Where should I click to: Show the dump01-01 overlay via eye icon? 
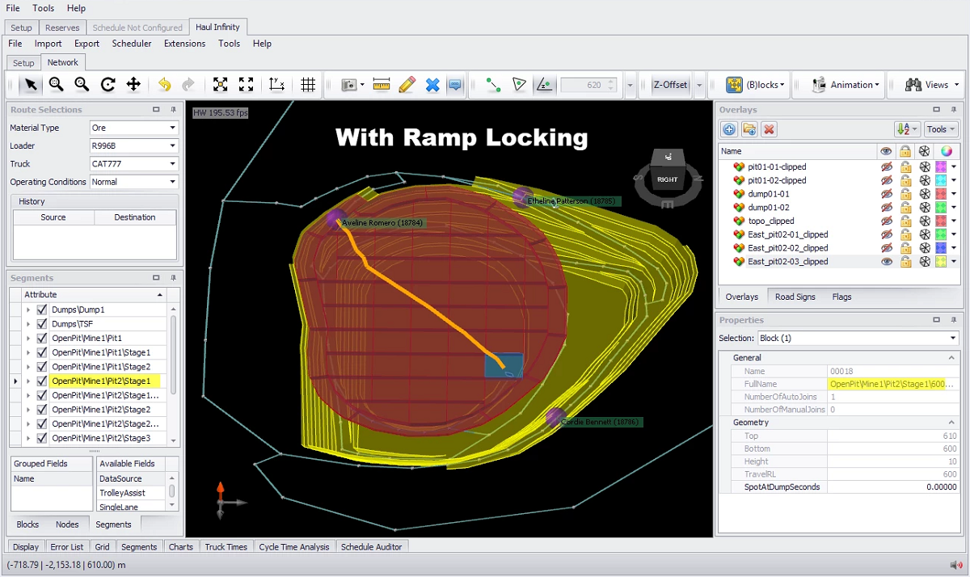point(887,194)
